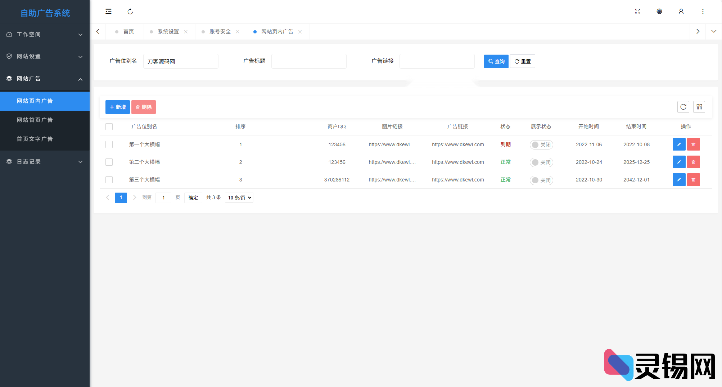Expand the 工作空间 sidebar menu

[x=45, y=34]
